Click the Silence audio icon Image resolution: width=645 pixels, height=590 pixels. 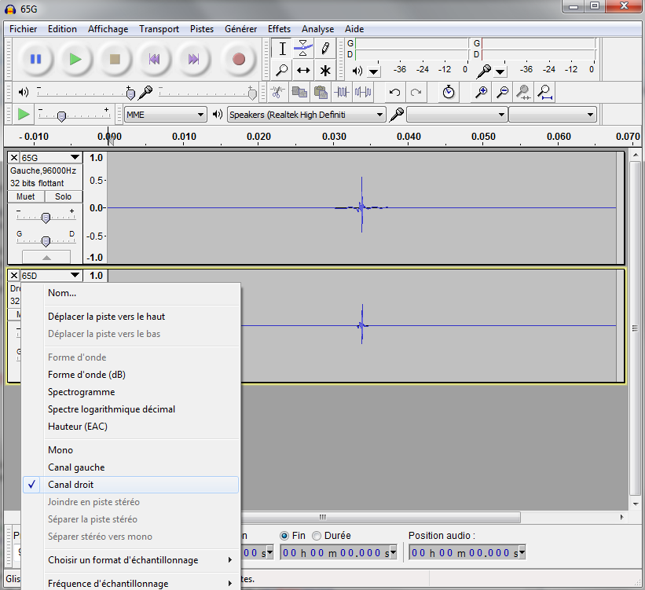point(363,92)
